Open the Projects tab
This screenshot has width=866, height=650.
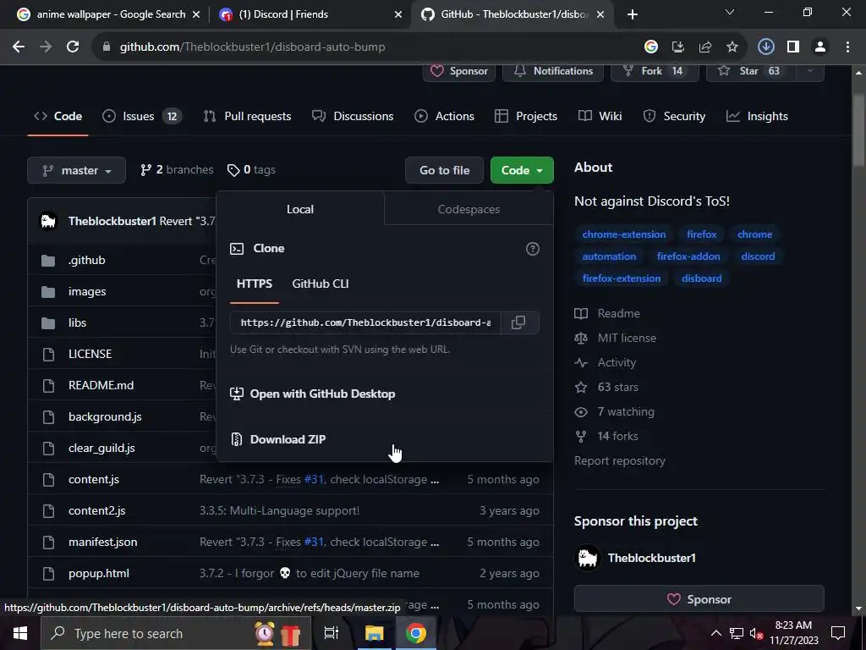(x=526, y=116)
